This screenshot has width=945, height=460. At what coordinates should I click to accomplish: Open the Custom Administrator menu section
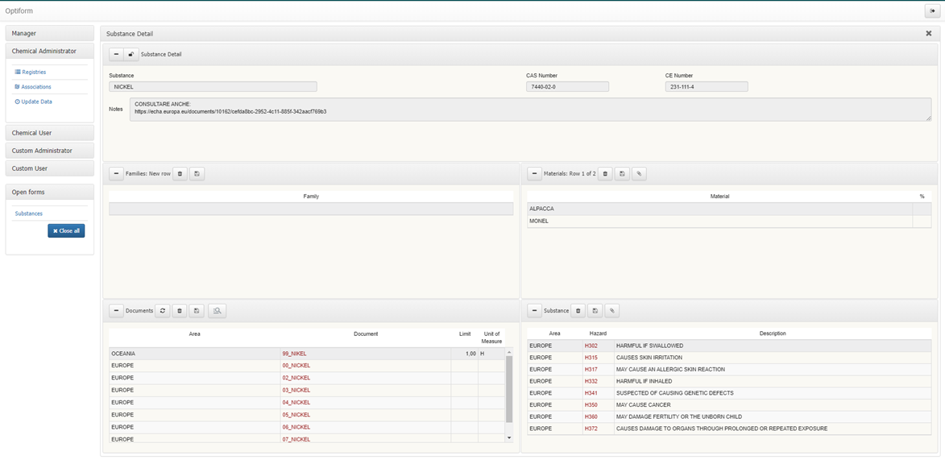[x=49, y=151]
